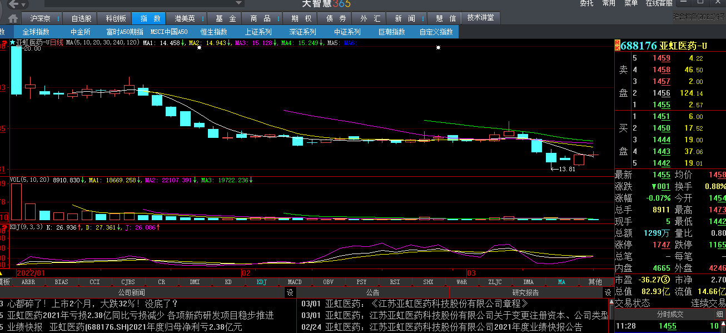Open the 基金 tab

(x=225, y=18)
